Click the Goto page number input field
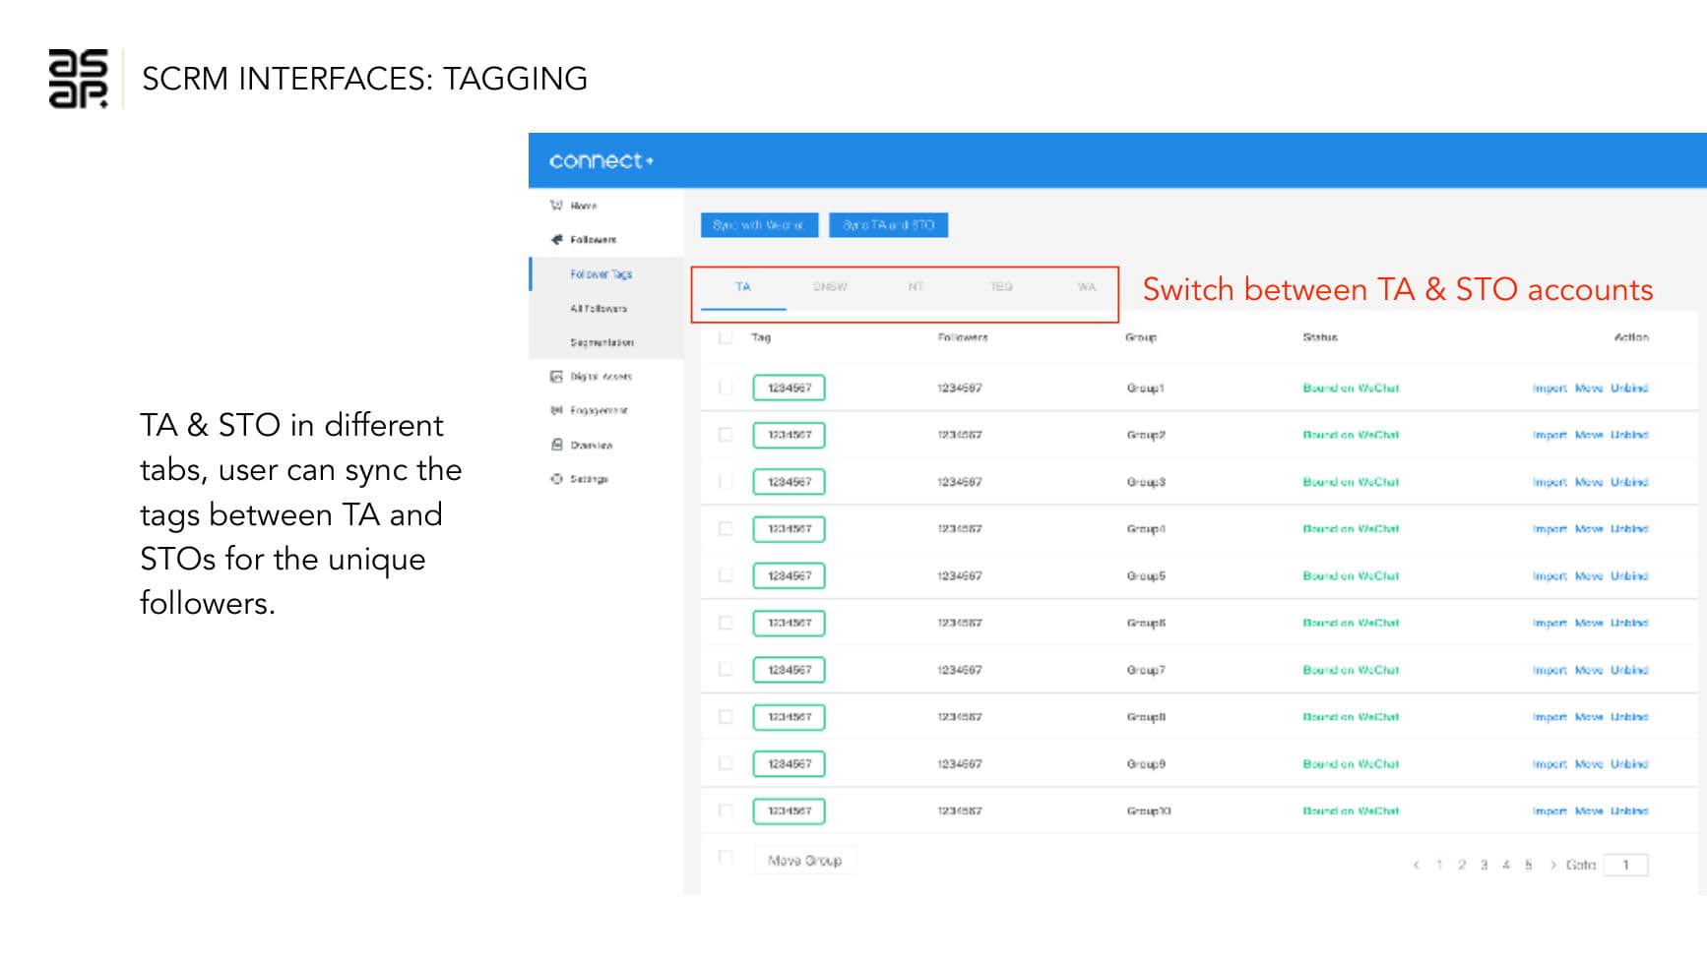 [x=1625, y=865]
